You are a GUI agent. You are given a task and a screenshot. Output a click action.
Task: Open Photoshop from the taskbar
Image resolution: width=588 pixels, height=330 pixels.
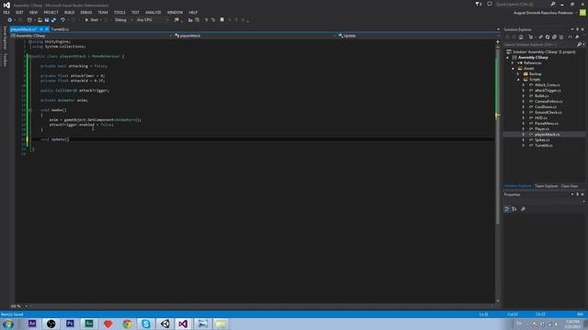tap(70, 324)
